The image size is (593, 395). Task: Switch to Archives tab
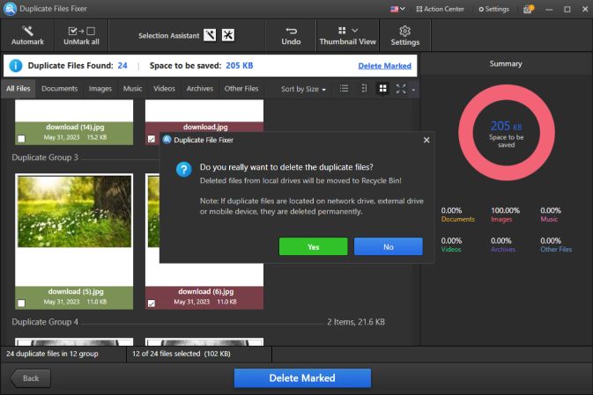pos(200,88)
